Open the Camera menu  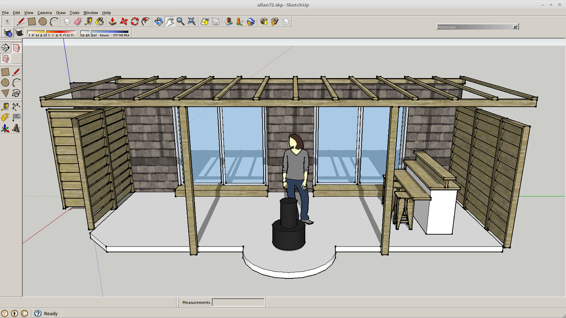[x=45, y=13]
